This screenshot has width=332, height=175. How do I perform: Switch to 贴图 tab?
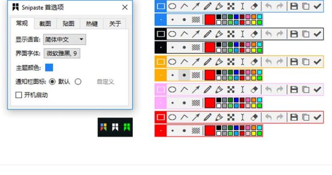tap(68, 23)
